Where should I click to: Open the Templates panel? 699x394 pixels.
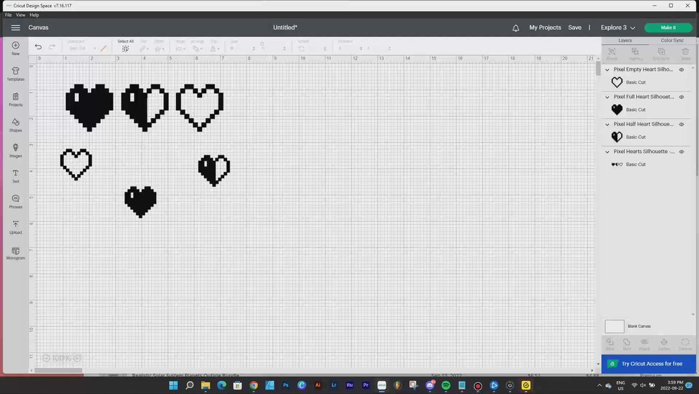tap(15, 73)
